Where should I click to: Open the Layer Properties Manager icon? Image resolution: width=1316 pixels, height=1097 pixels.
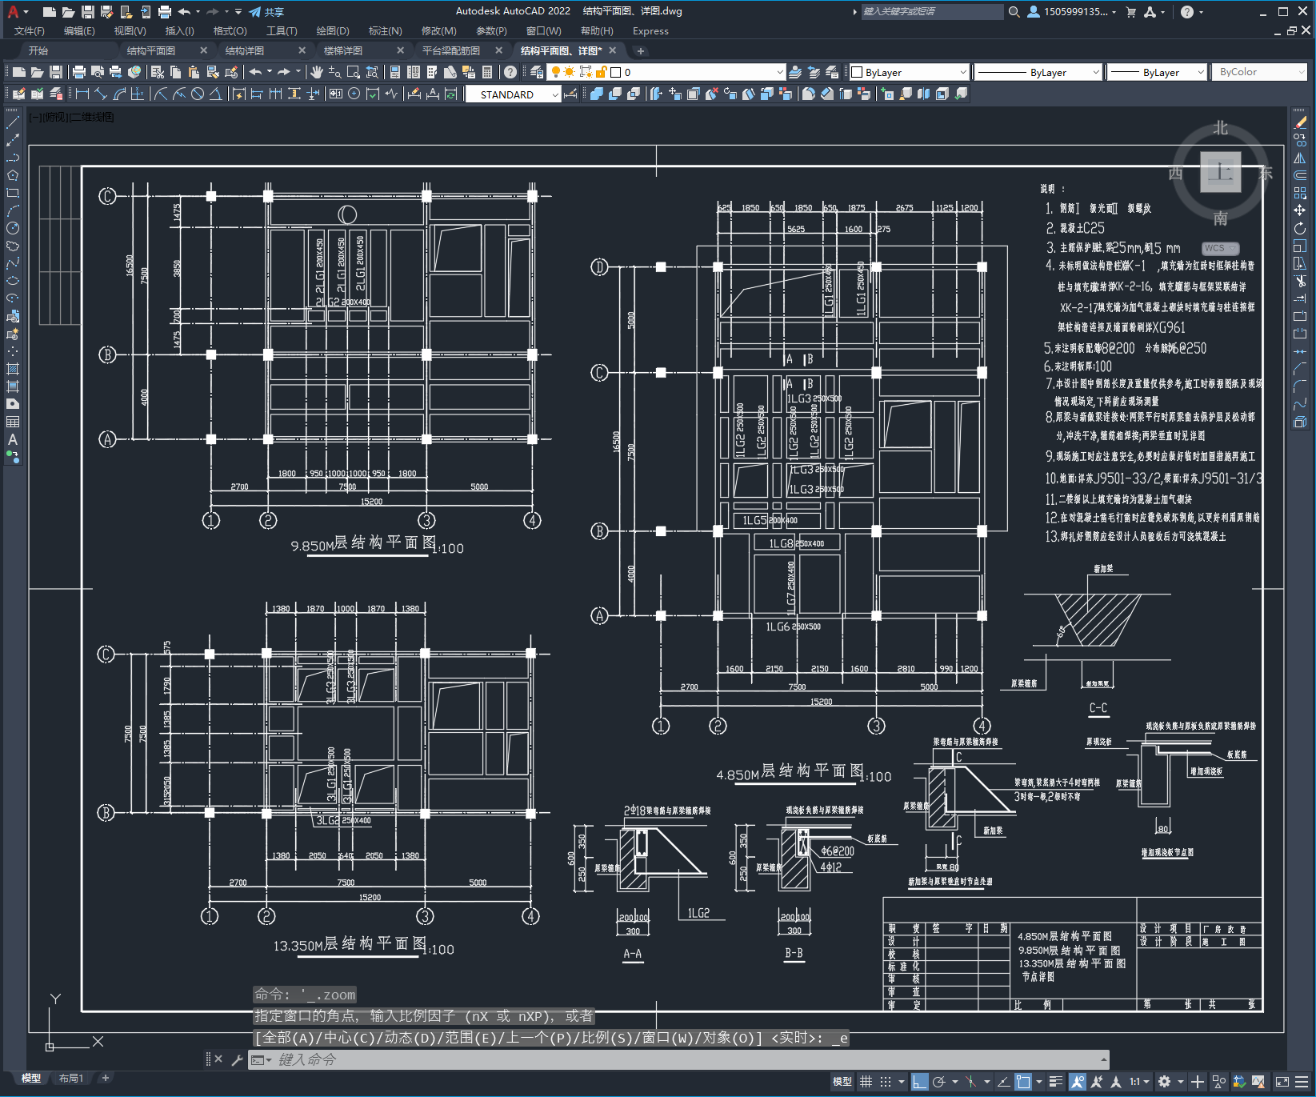[537, 72]
